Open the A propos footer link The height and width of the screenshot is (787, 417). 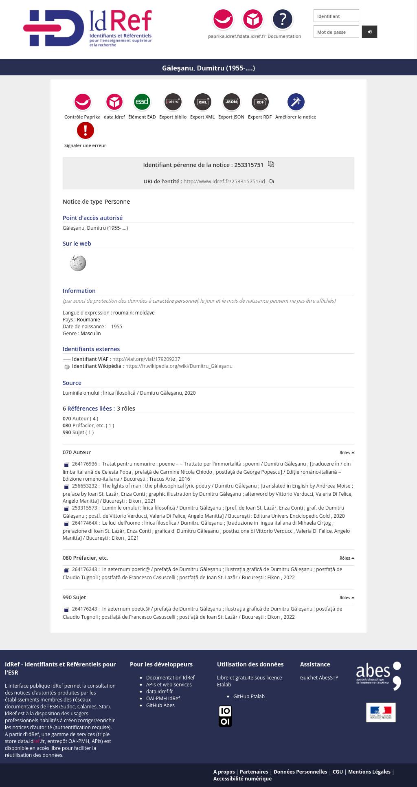[224, 772]
